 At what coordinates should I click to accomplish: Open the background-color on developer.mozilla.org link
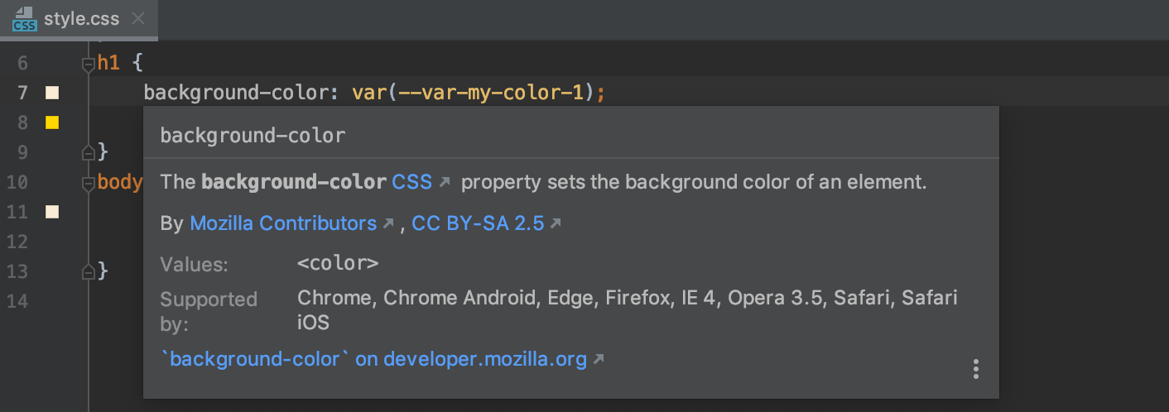[373, 359]
